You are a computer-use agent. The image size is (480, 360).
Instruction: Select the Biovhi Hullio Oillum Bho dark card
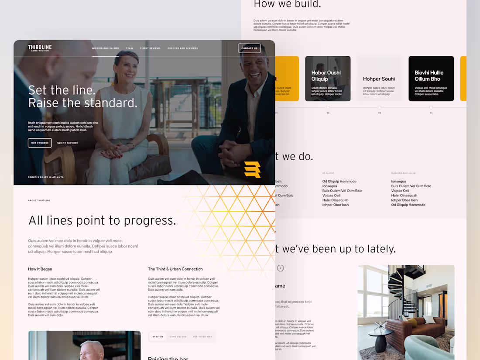pos(431,79)
